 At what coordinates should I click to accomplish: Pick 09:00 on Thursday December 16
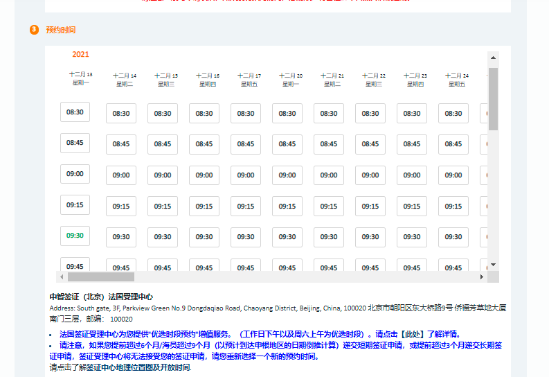(x=204, y=175)
